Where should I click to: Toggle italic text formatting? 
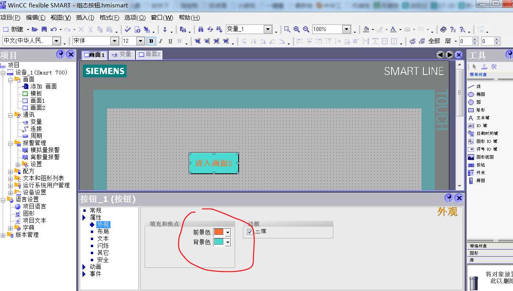pyautogui.click(x=160, y=41)
